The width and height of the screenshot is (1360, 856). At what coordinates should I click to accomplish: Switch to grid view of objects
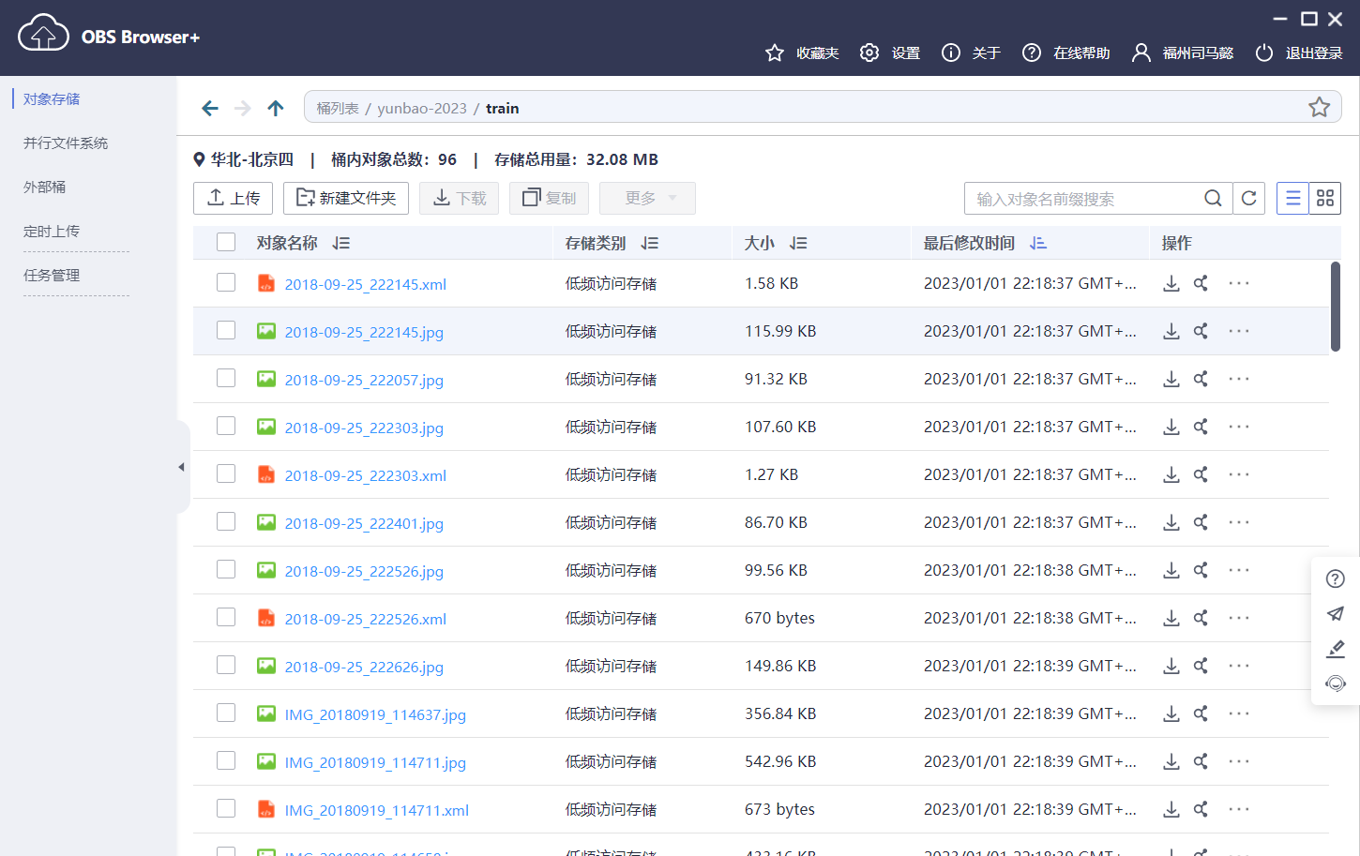1325,198
